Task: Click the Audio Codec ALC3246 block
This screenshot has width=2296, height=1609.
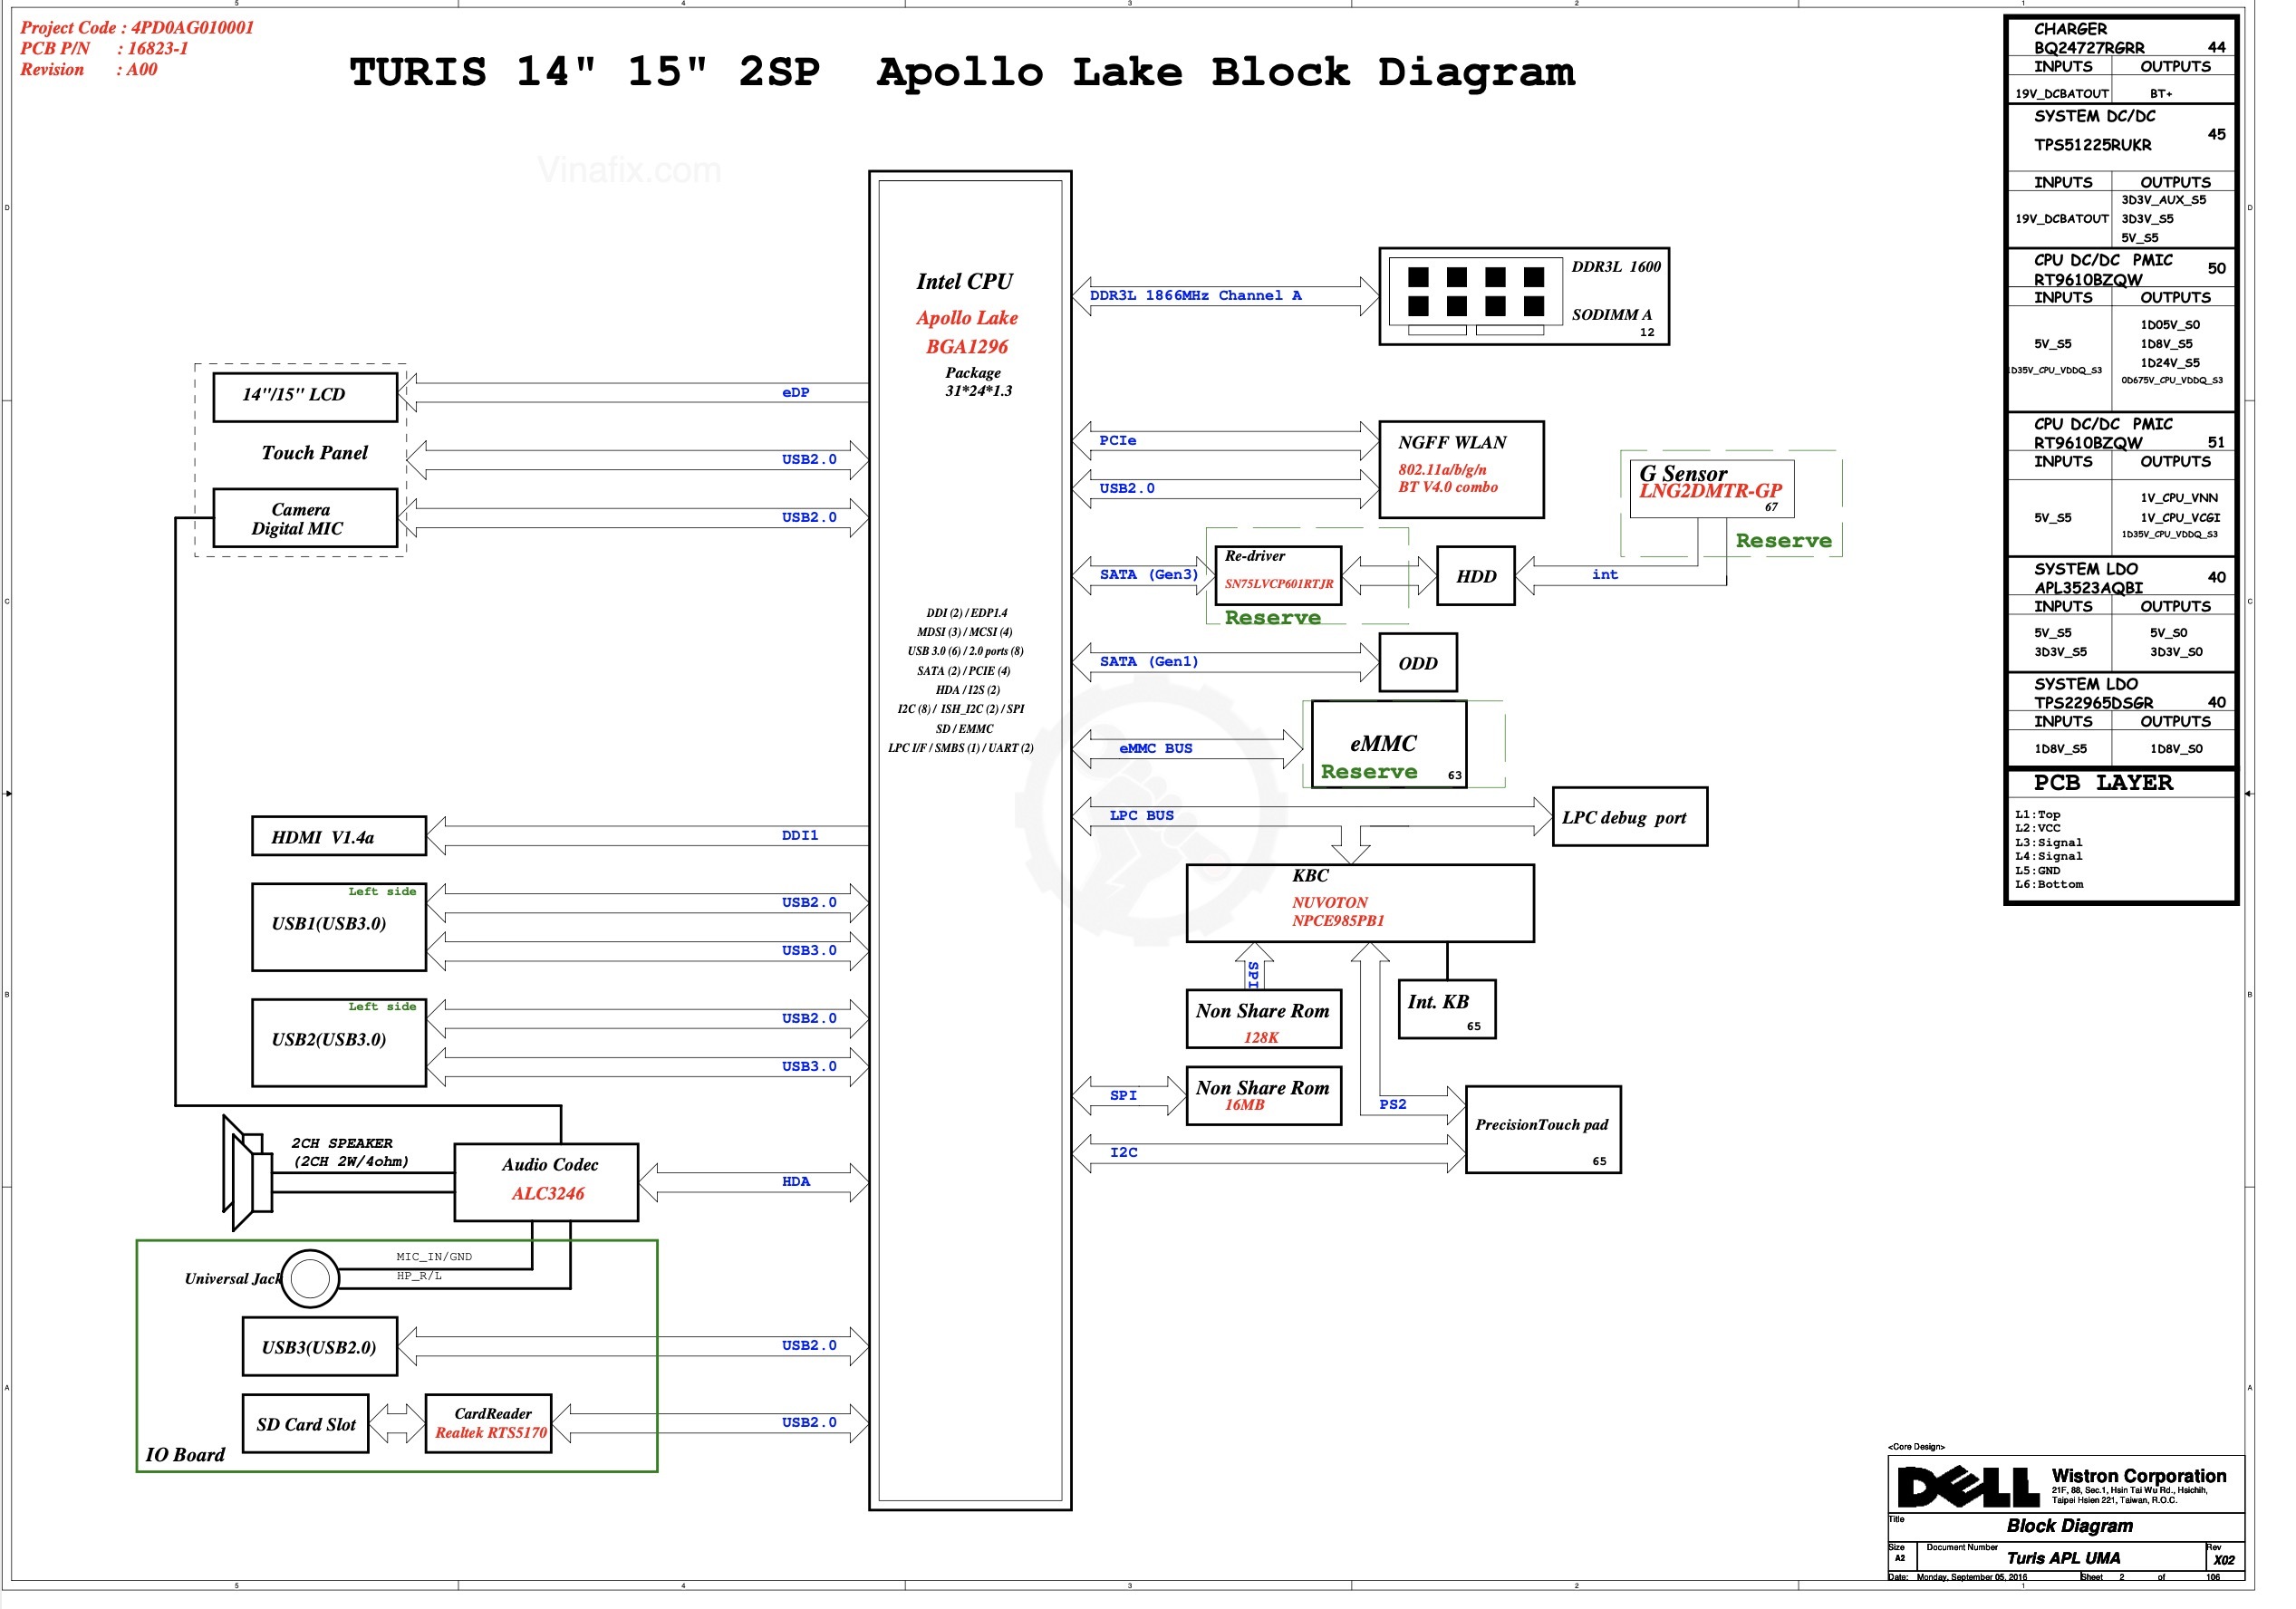Action: coord(546,1182)
